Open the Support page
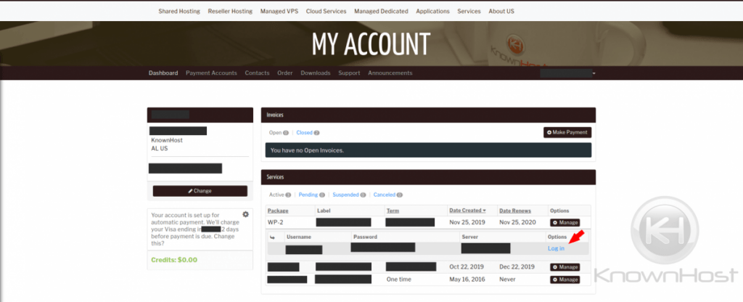743x302 pixels. pyautogui.click(x=349, y=73)
